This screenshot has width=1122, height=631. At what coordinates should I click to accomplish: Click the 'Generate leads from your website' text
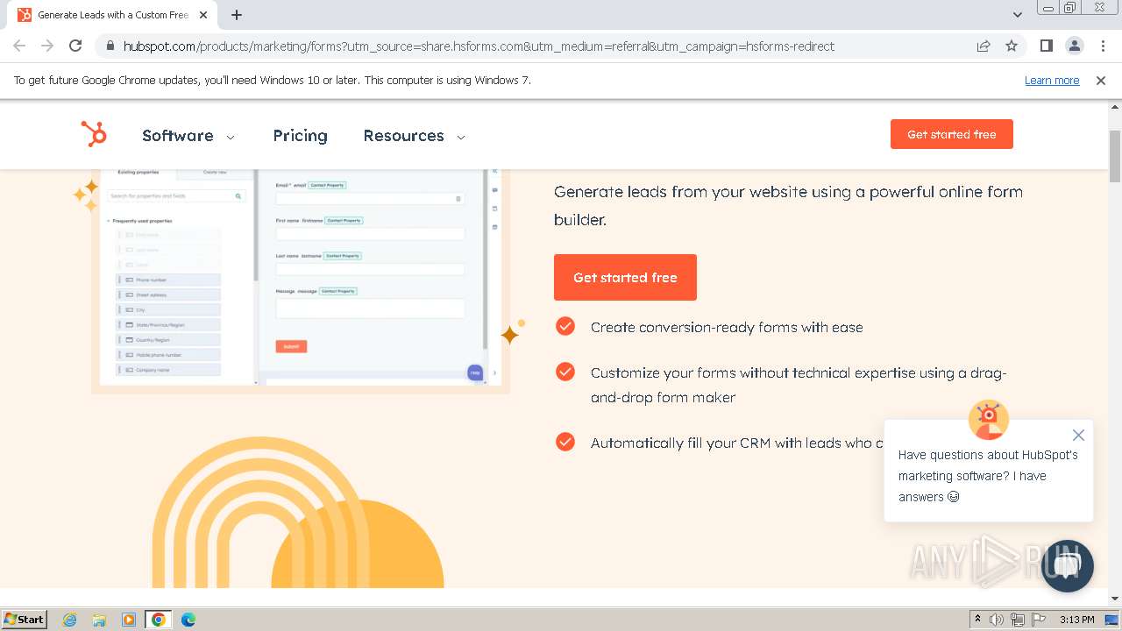point(789,205)
